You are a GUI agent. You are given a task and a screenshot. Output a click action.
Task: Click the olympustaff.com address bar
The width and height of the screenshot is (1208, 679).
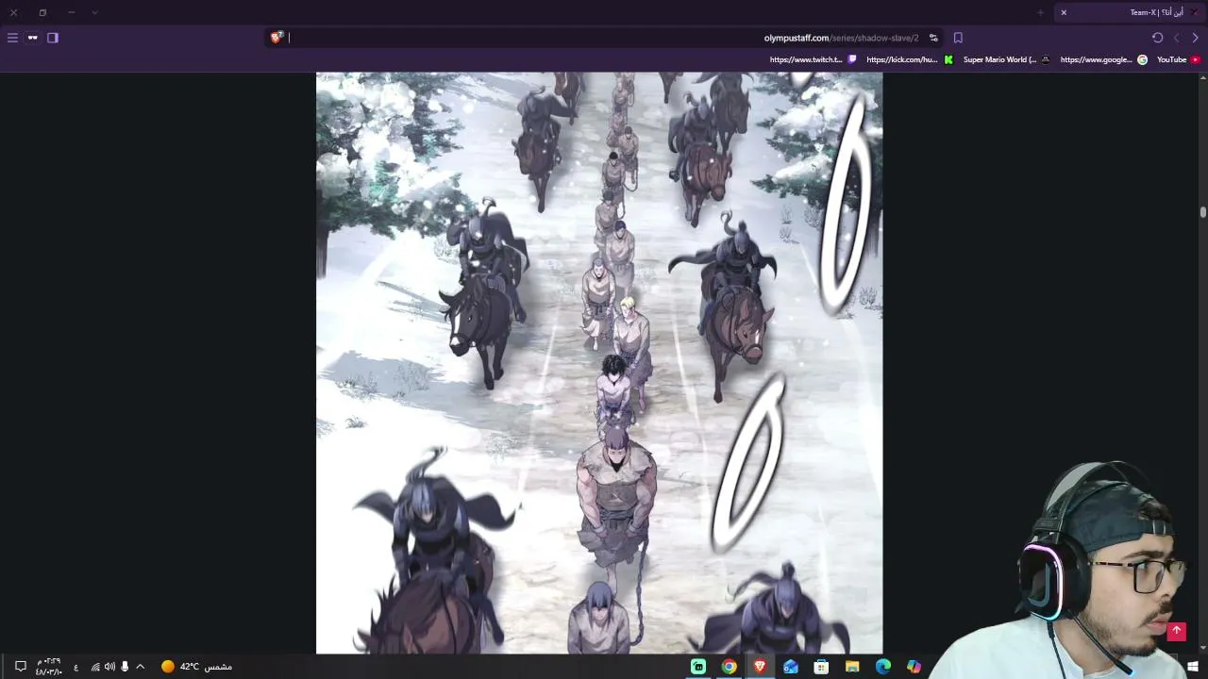604,38
